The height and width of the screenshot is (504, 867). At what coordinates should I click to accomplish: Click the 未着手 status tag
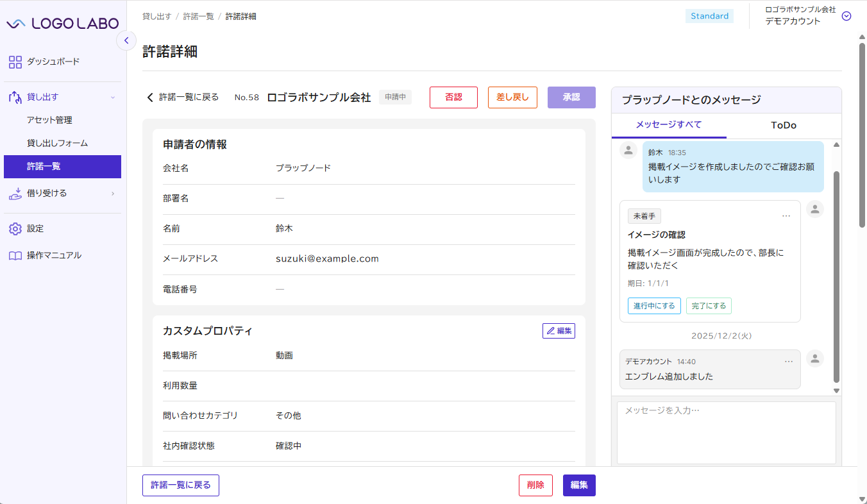point(644,216)
